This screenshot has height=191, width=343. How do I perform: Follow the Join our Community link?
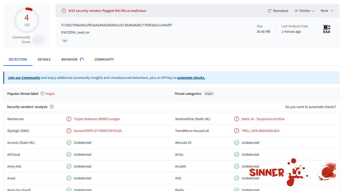pyautogui.click(x=24, y=78)
